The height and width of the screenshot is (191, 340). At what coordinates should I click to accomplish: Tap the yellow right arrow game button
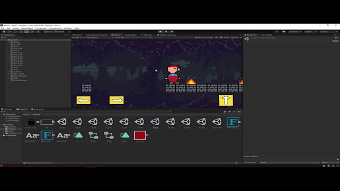coord(116,100)
